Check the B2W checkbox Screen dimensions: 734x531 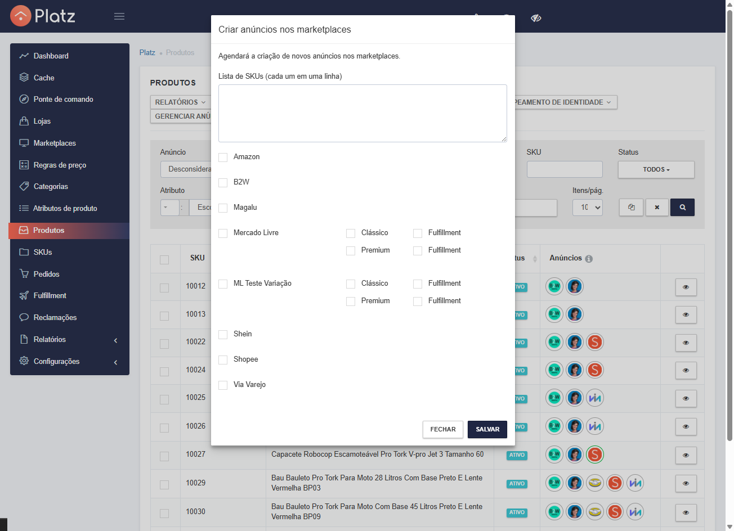click(223, 183)
